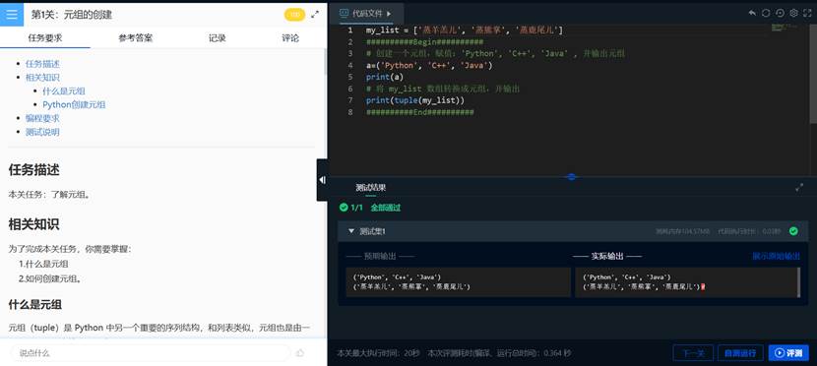The height and width of the screenshot is (366, 817).
Task: Click the reset code counterclockwise icon
Action: 780,13
